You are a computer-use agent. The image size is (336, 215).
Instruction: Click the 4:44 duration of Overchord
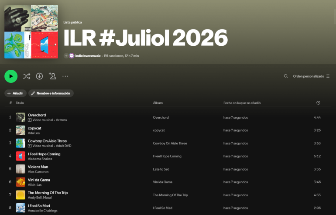(317, 117)
